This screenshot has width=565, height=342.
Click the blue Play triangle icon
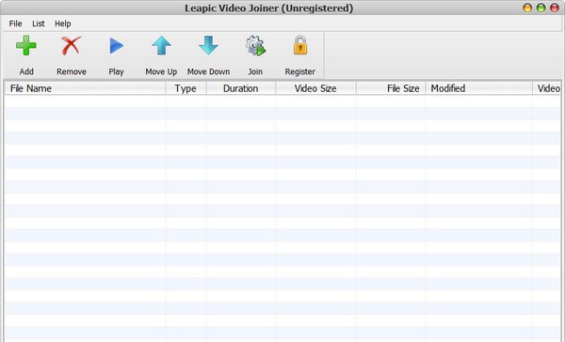116,46
